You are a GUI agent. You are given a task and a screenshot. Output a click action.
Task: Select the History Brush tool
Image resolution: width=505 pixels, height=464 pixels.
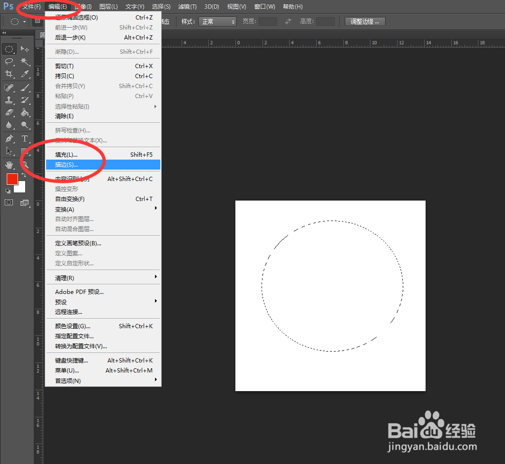25,100
